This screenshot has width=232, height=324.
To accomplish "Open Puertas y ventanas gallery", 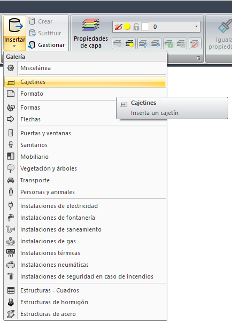I will (85, 133).
